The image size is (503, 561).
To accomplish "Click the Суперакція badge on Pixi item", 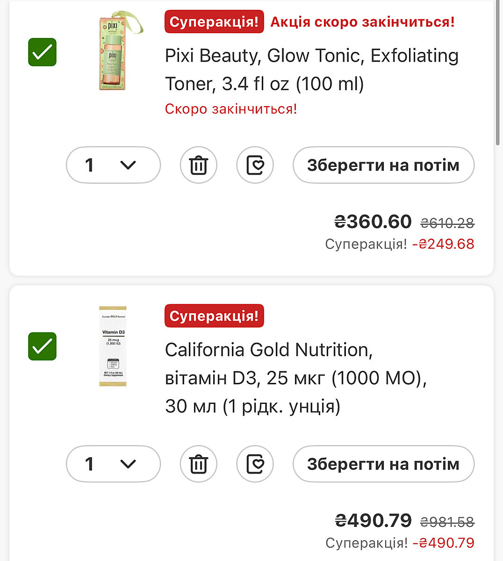I will [214, 22].
